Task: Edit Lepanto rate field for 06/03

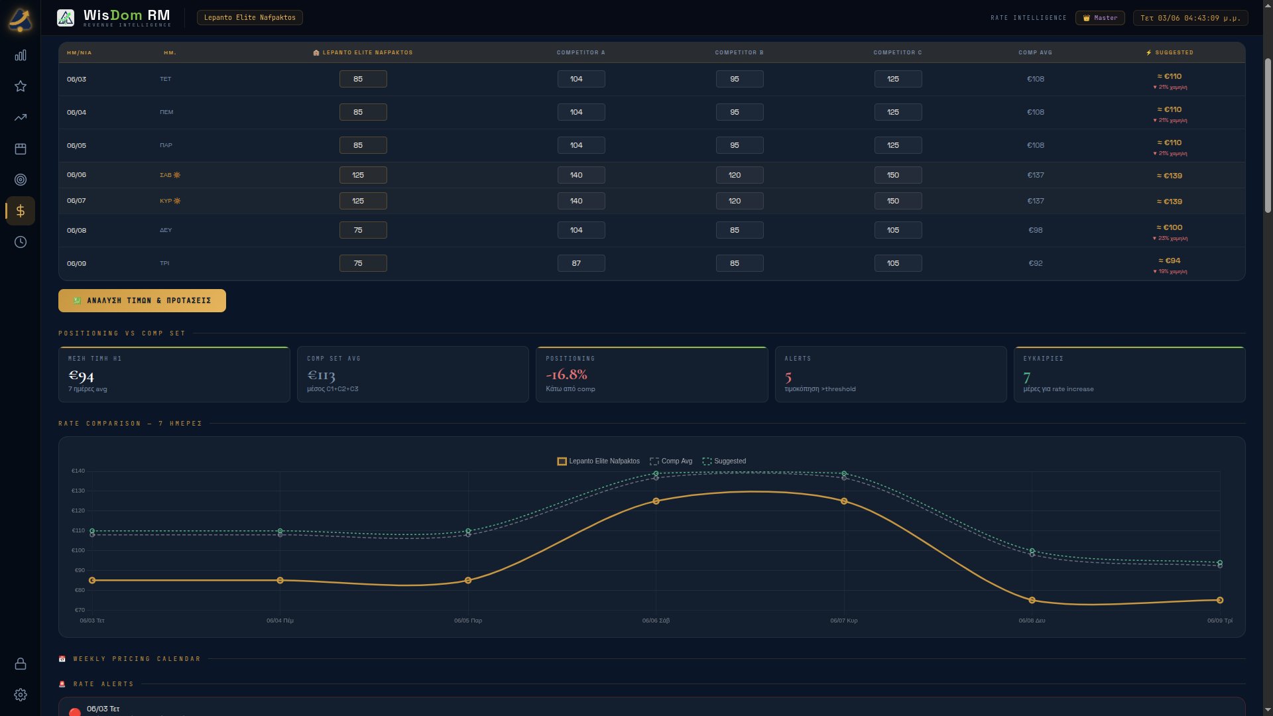Action: point(363,79)
